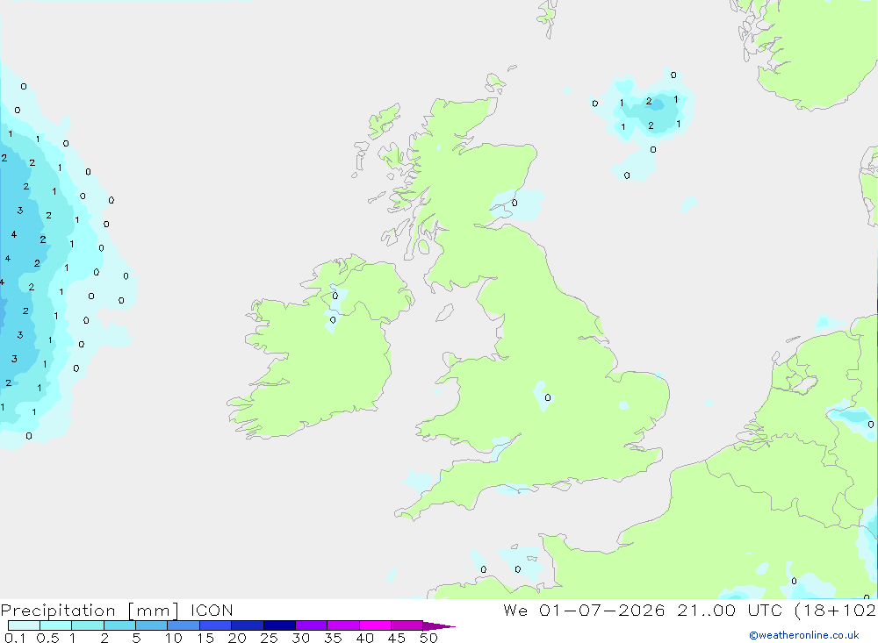Viewport: 878px width, 643px height.
Task: Select the 5–10 mm legend color
Action: 152,625
